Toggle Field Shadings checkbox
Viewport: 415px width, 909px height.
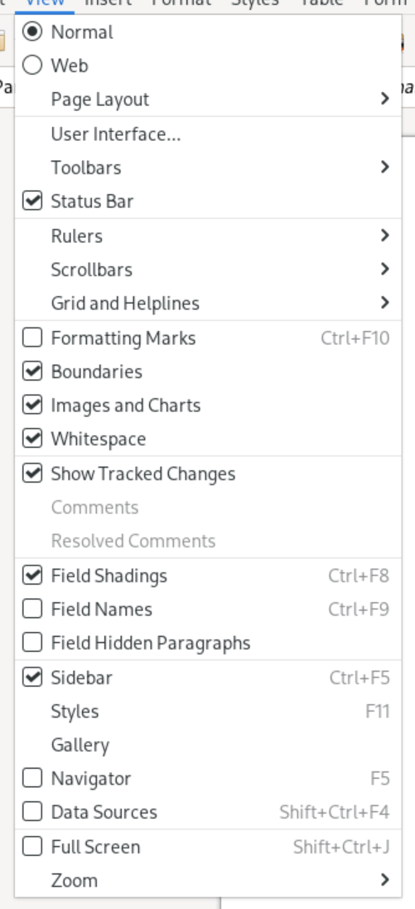point(31,576)
